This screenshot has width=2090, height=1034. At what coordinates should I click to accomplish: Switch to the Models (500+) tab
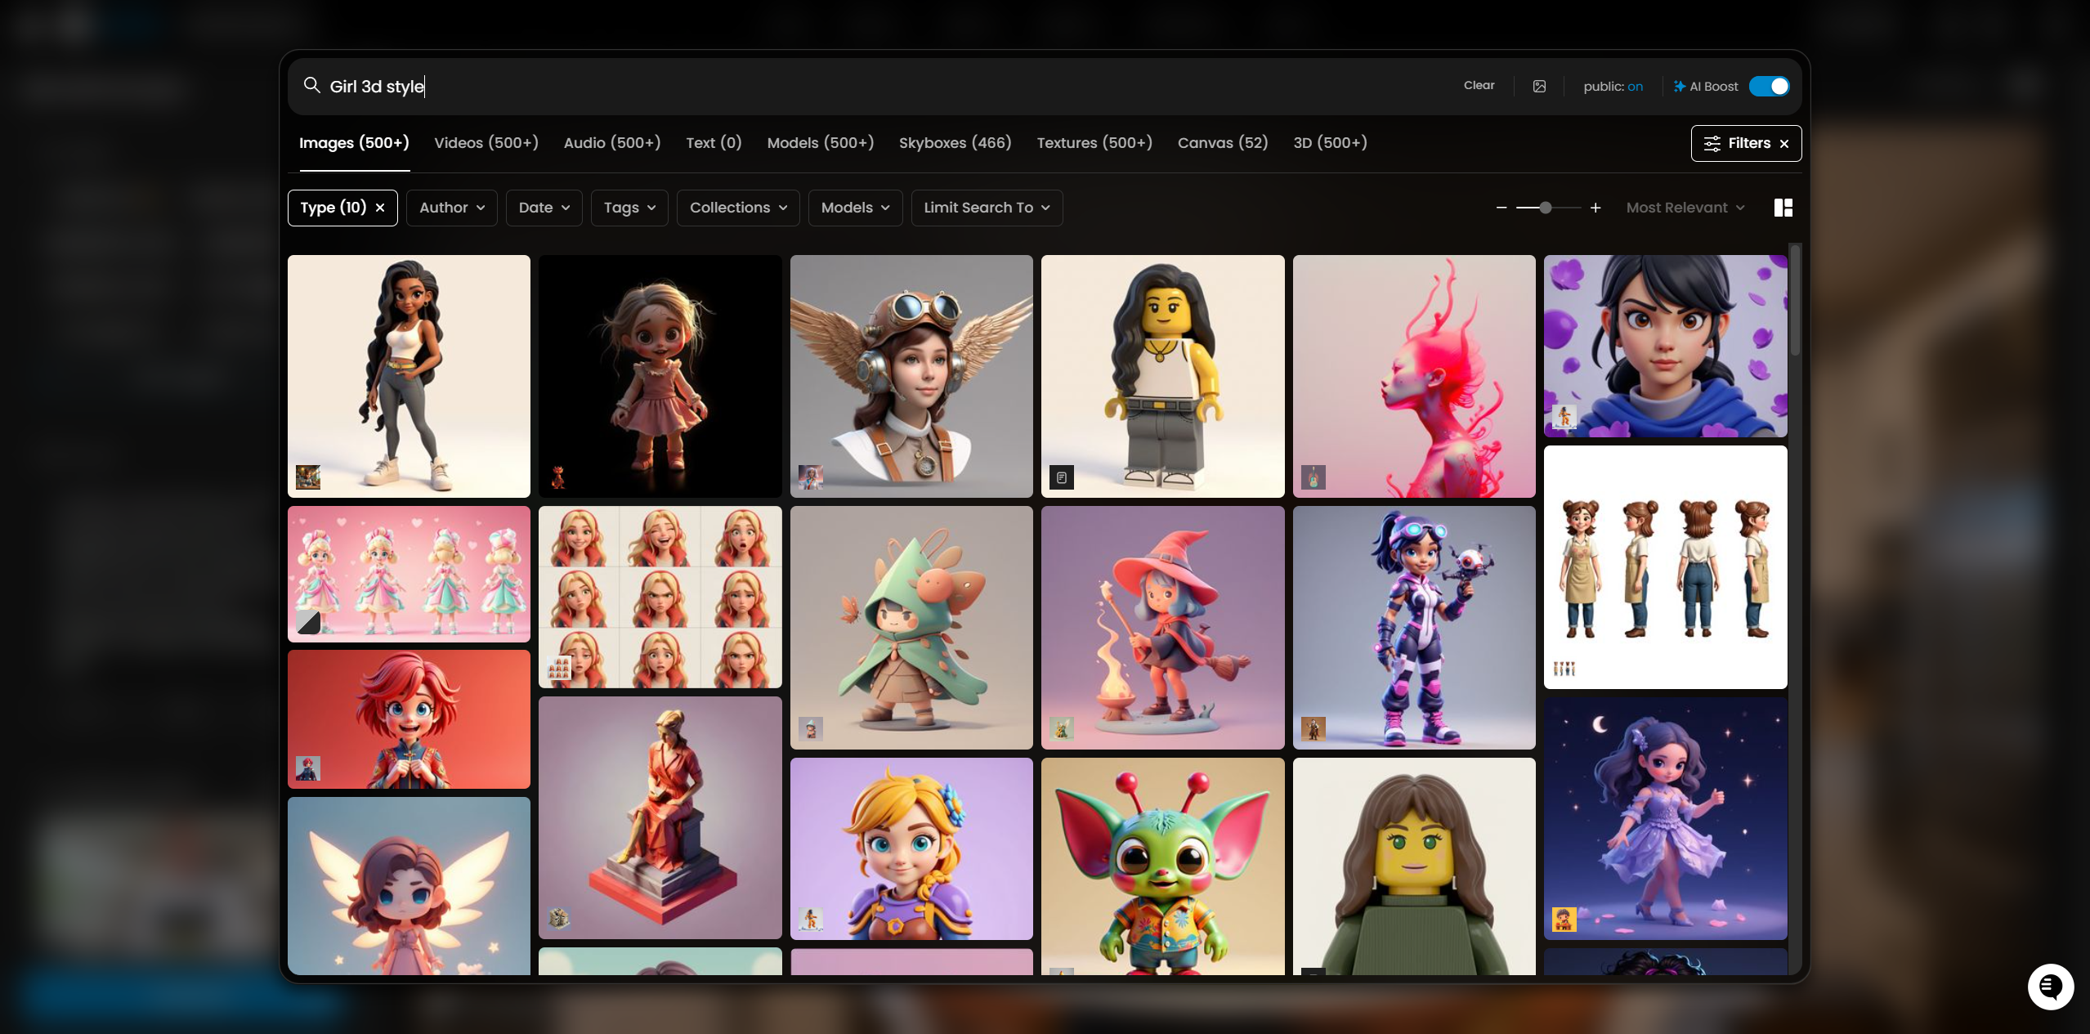[821, 143]
